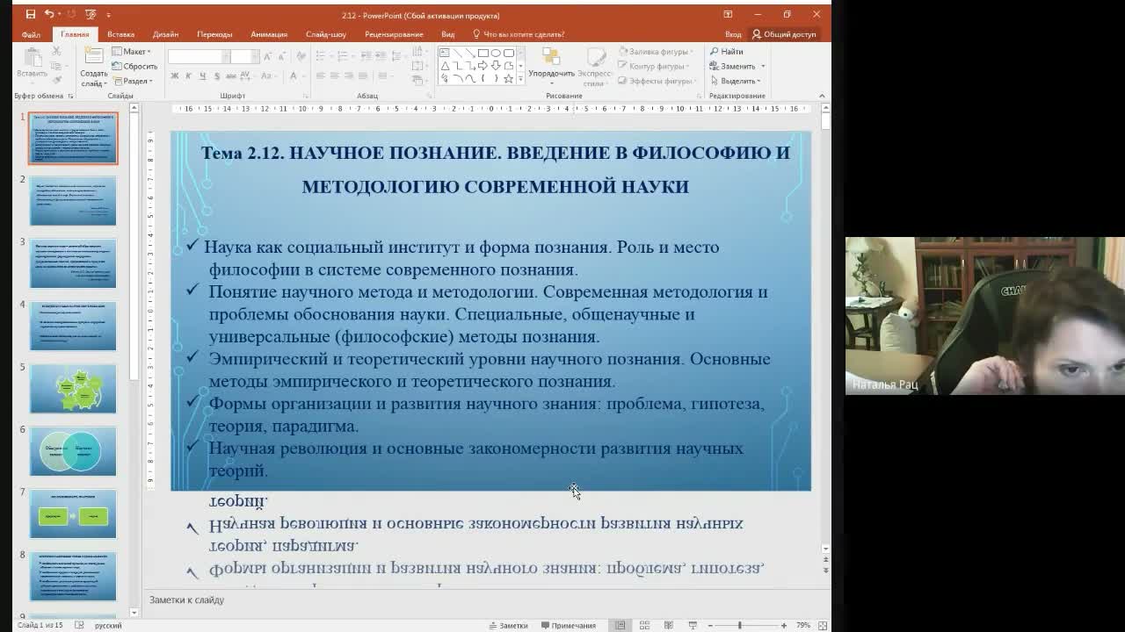Switch to the Вставка tab
Image resolution: width=1125 pixels, height=632 pixels.
[120, 34]
